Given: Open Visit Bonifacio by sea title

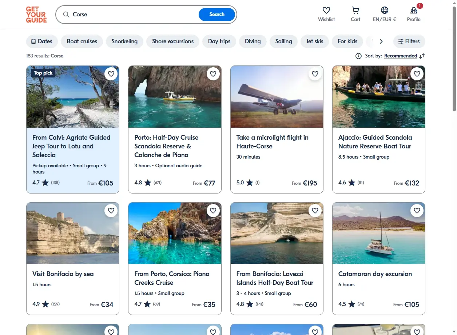Looking at the screenshot, I should pyautogui.click(x=63, y=274).
